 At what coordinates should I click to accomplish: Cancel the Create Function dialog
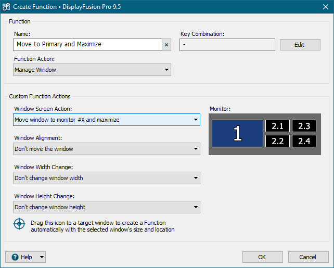[308, 257]
